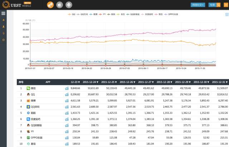Open the 微博 app link in row 3
Viewport: 229px width, 147px height.
pos(33,101)
